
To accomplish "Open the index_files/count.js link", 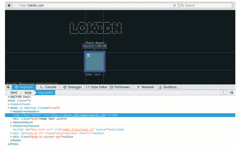I will [x=78, y=129].
